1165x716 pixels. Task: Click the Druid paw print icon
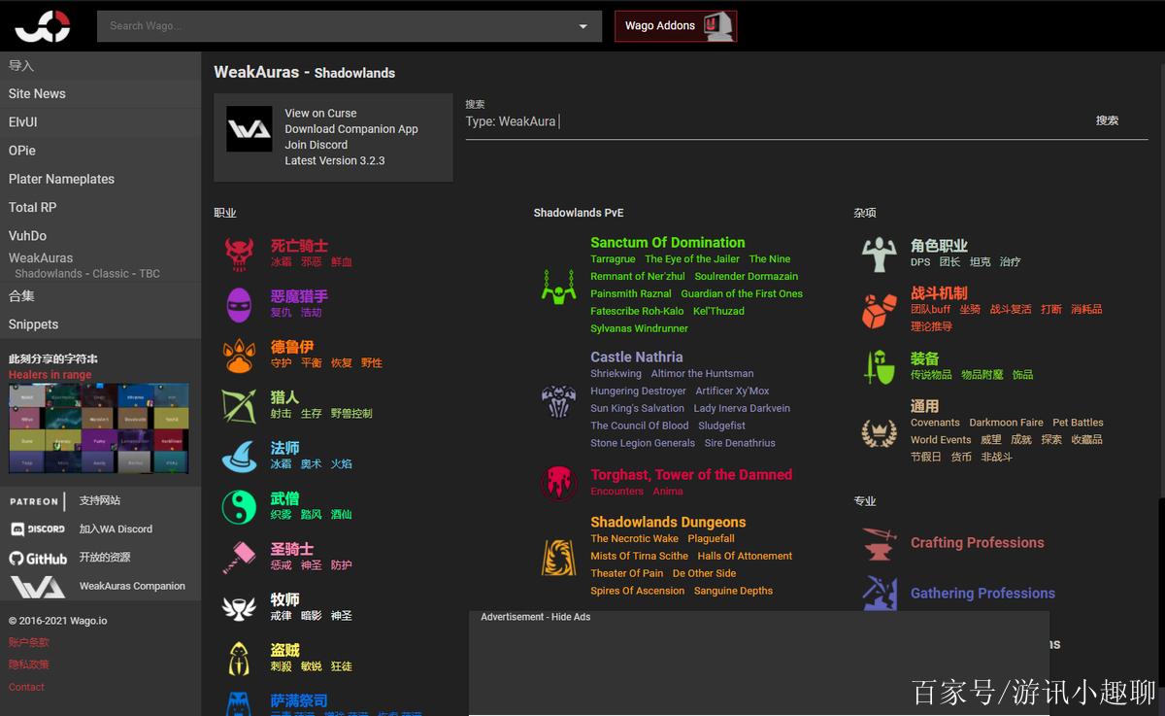coord(239,355)
